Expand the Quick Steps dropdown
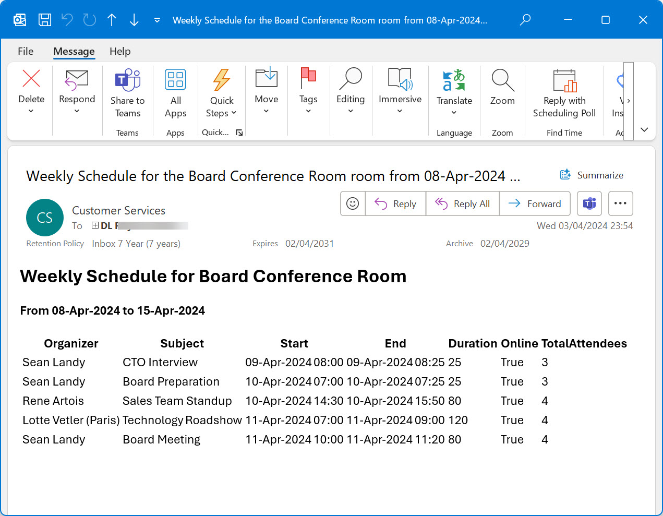The image size is (663, 516). [221, 94]
